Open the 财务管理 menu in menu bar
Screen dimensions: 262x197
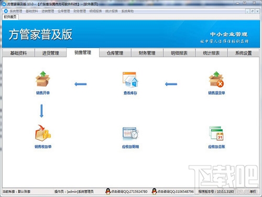[x=80, y=11]
